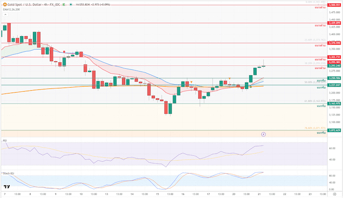Select the EMA12,26,200 indicator legend
The height and width of the screenshot is (198, 343).
(x=11, y=10)
